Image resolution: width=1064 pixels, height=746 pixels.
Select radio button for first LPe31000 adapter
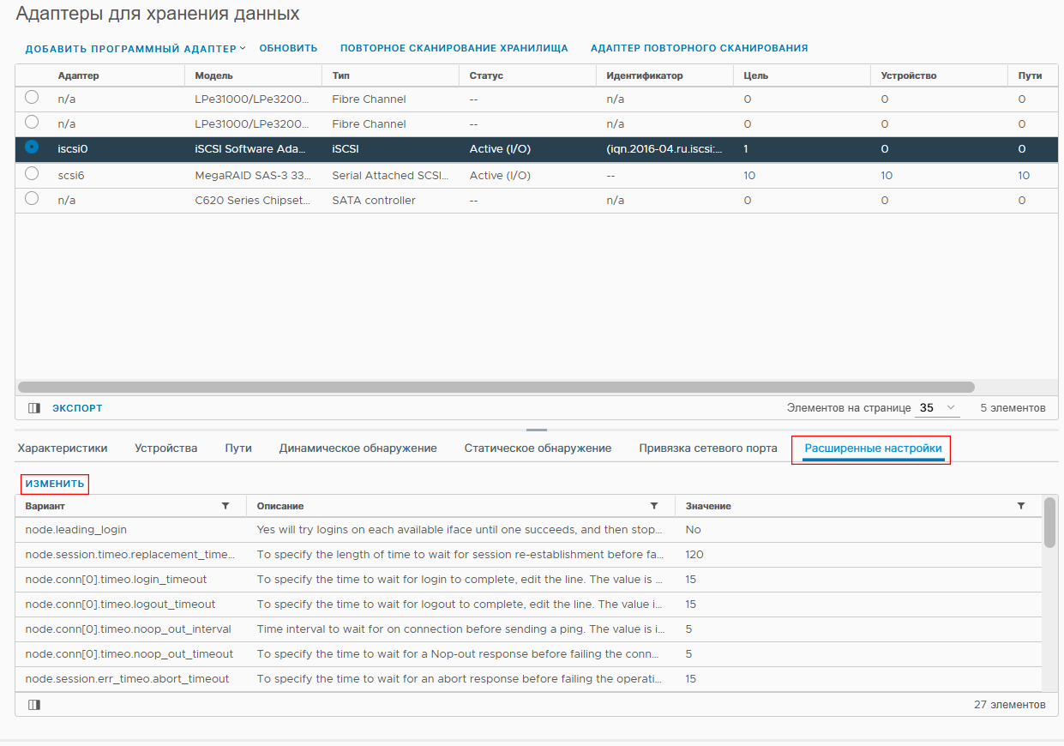(x=32, y=98)
